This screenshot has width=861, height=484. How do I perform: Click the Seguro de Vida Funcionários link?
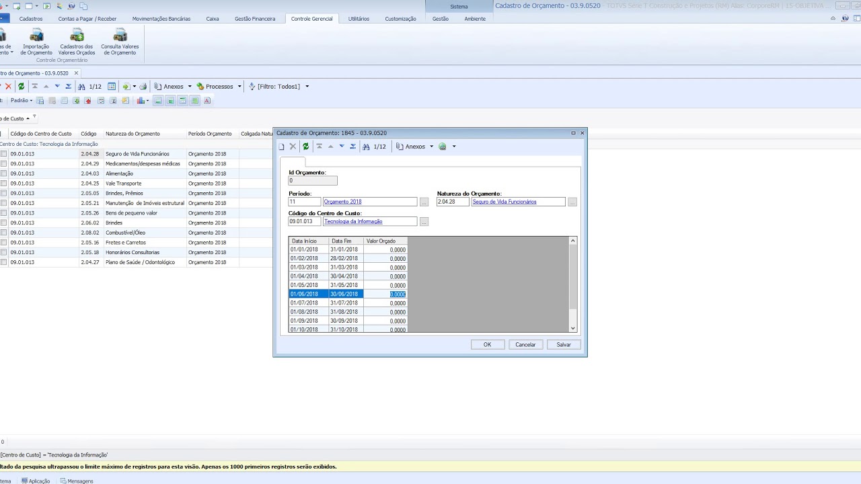tap(504, 202)
